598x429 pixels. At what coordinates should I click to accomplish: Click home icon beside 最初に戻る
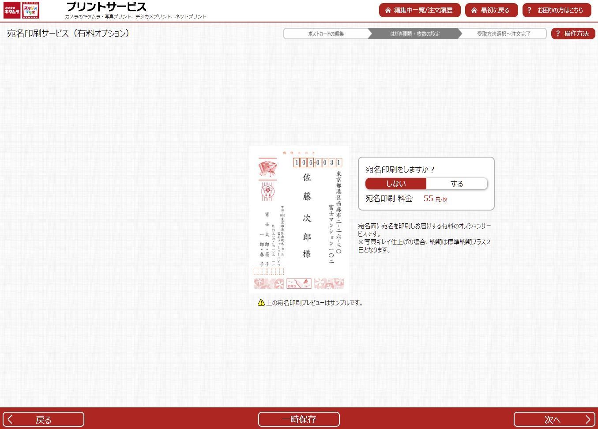pos(474,10)
